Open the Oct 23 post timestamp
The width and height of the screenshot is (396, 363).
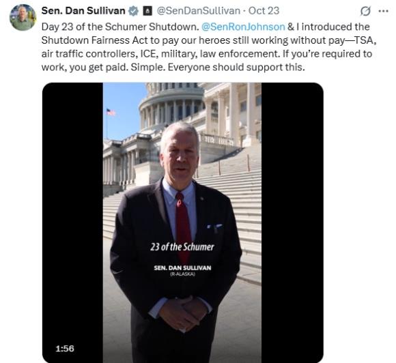264,11
